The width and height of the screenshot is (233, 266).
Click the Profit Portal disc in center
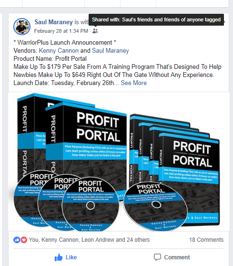pyautogui.click(x=91, y=205)
